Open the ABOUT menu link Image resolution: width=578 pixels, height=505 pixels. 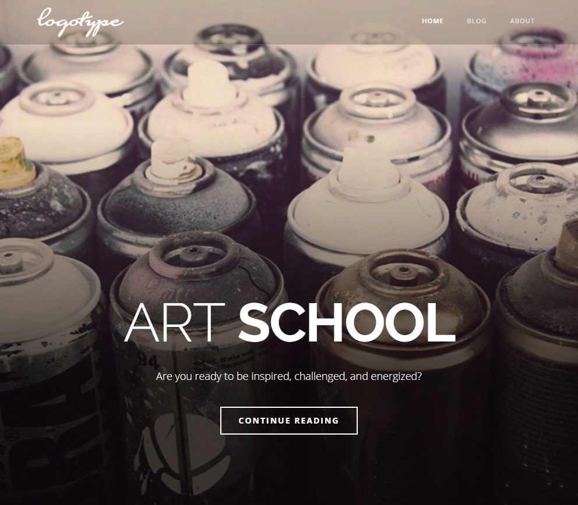click(522, 21)
